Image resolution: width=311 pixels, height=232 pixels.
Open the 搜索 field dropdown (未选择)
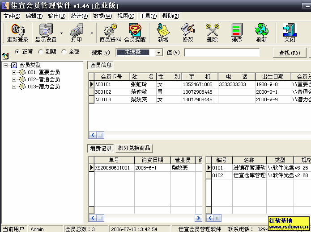[x=158, y=53]
